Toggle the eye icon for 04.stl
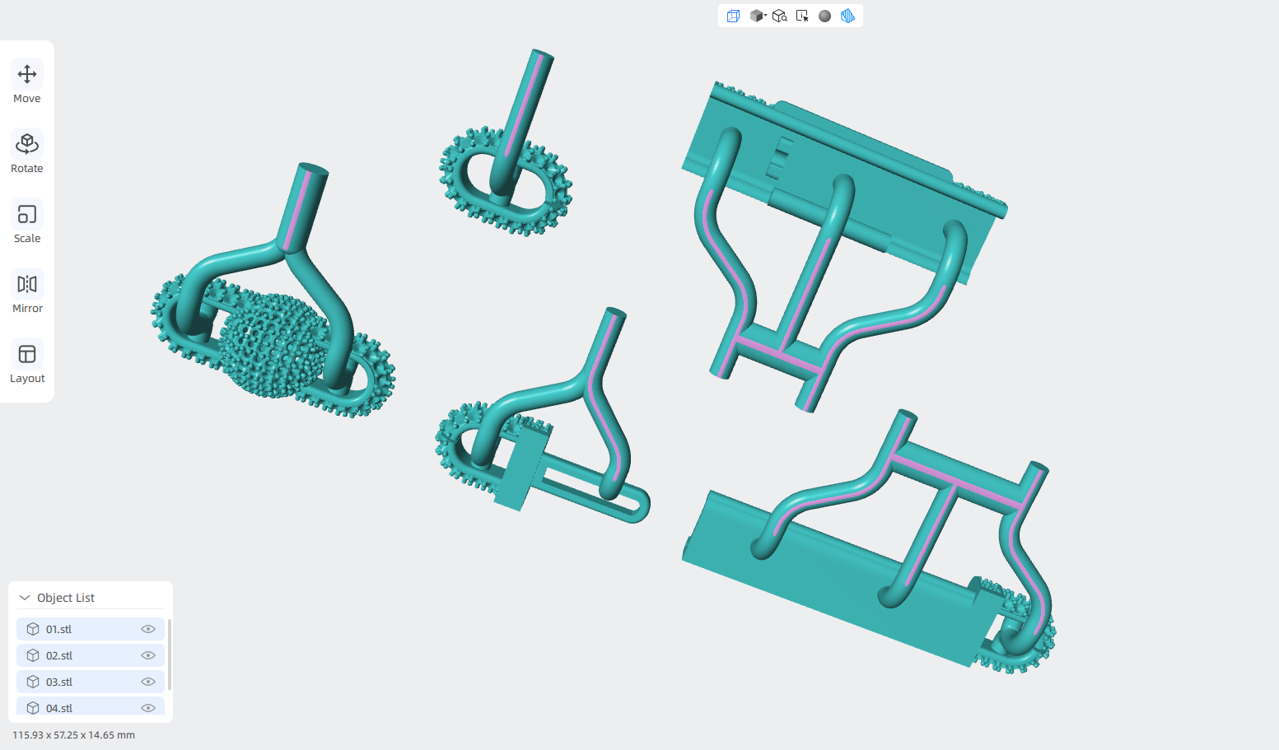The image size is (1279, 750). pos(148,708)
